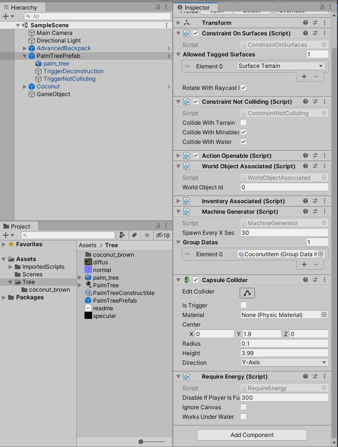Open object picker for Physic Material
Screen dimensions: 338x447
324,315
